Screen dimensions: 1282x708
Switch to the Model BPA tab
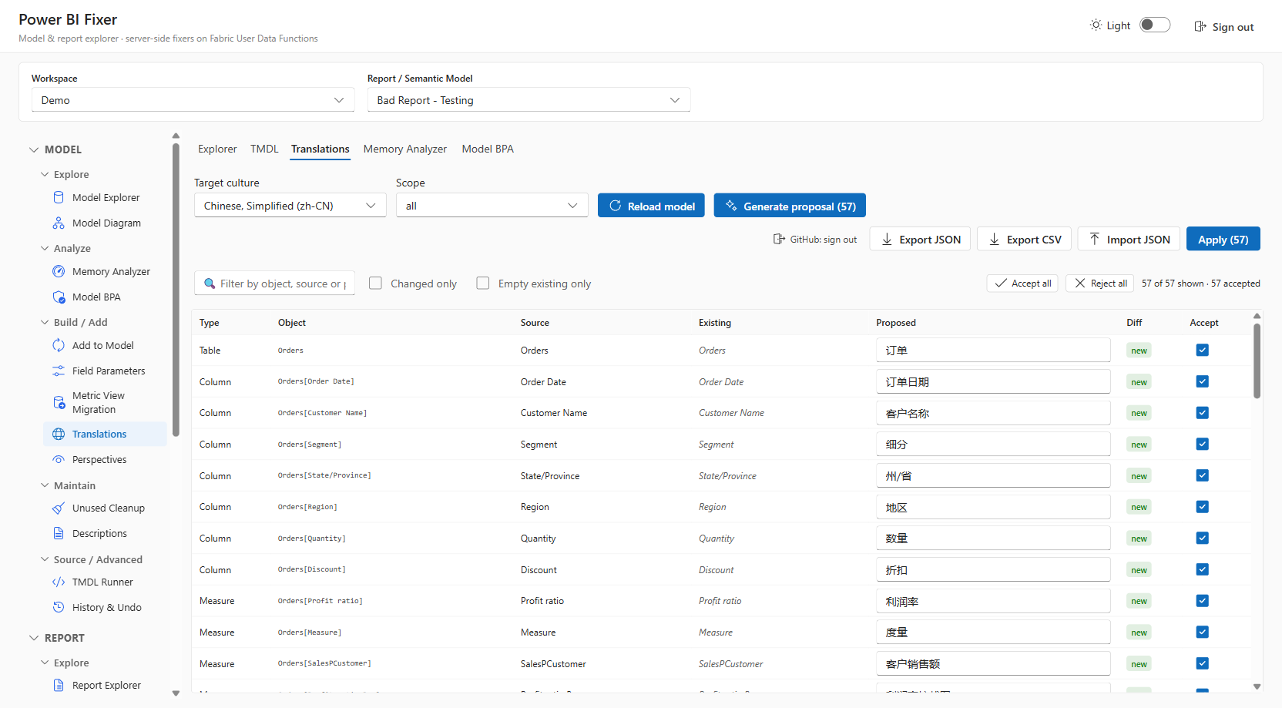[x=488, y=149]
